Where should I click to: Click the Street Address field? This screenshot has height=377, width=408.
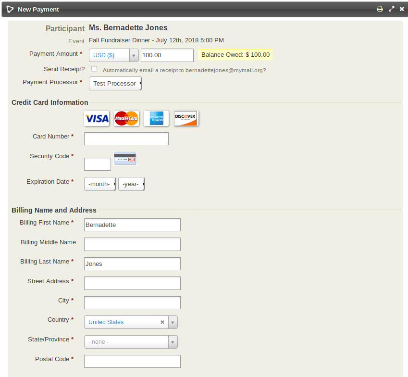pyautogui.click(x=132, y=283)
